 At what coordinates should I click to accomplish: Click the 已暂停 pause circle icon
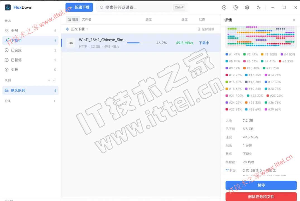6,60
